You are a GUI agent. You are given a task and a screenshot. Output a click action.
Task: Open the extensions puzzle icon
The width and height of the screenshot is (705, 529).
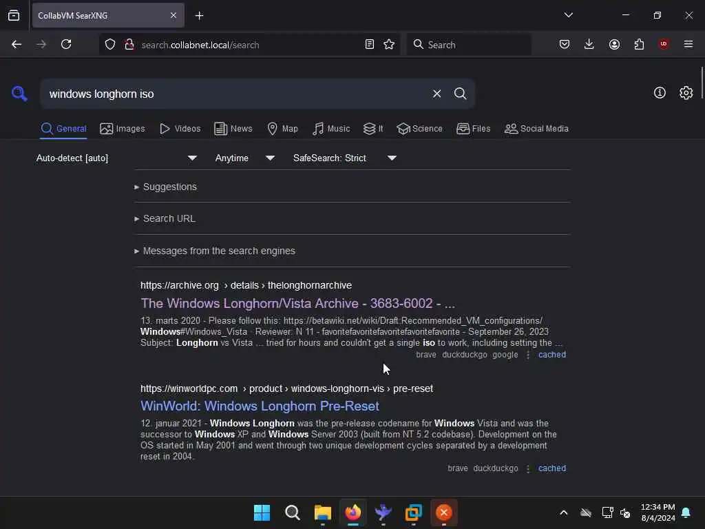[x=639, y=44]
